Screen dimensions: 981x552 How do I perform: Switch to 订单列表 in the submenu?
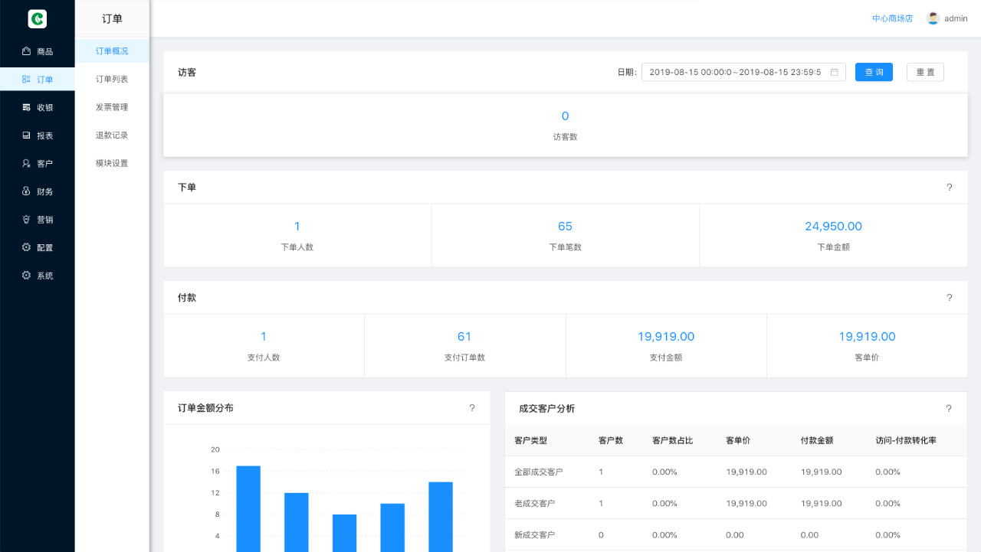[x=112, y=79]
